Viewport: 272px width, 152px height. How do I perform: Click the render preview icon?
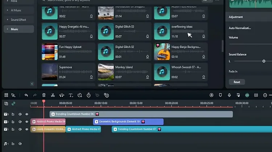click(211, 95)
